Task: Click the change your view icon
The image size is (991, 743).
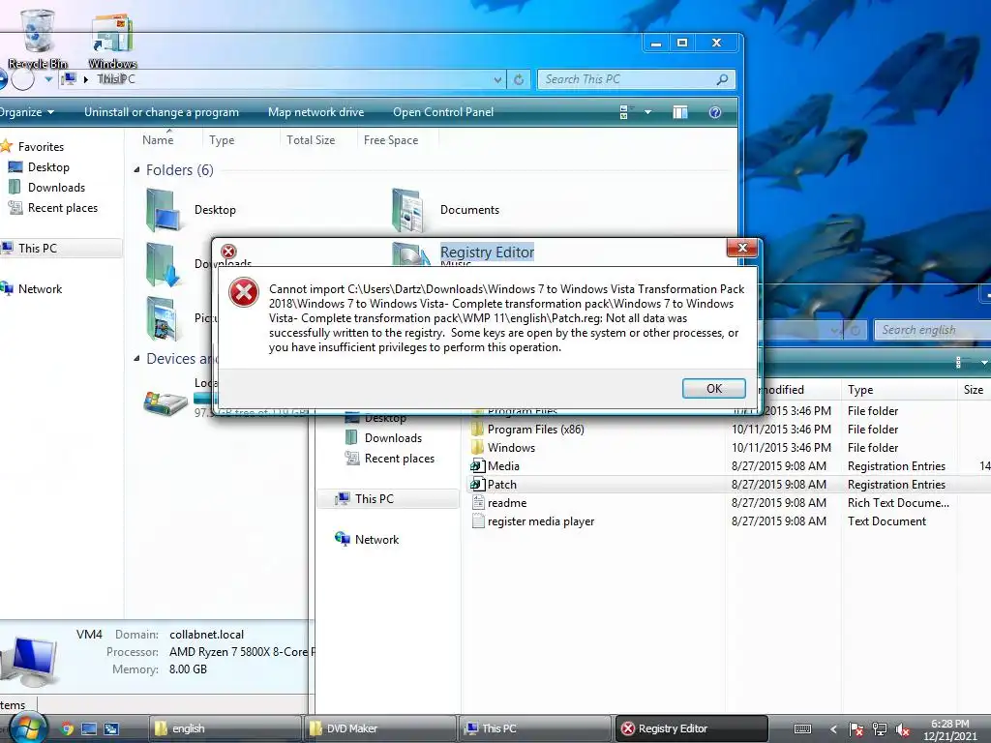Action: 624,112
